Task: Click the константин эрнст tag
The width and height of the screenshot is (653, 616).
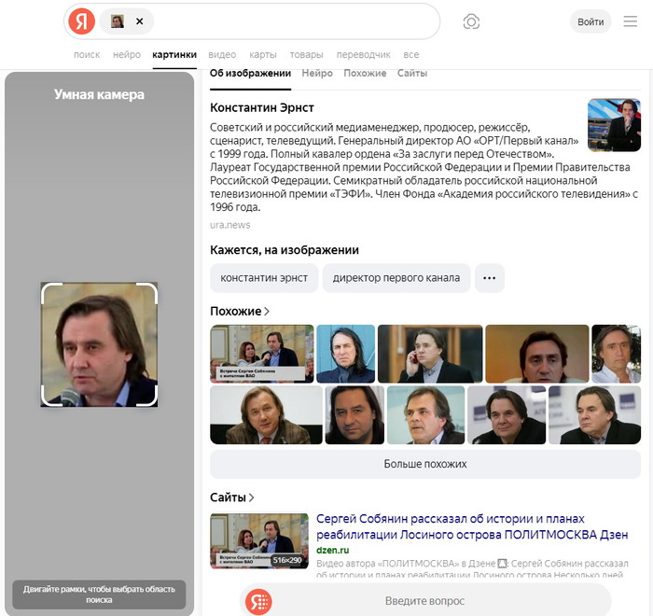Action: 264,278
